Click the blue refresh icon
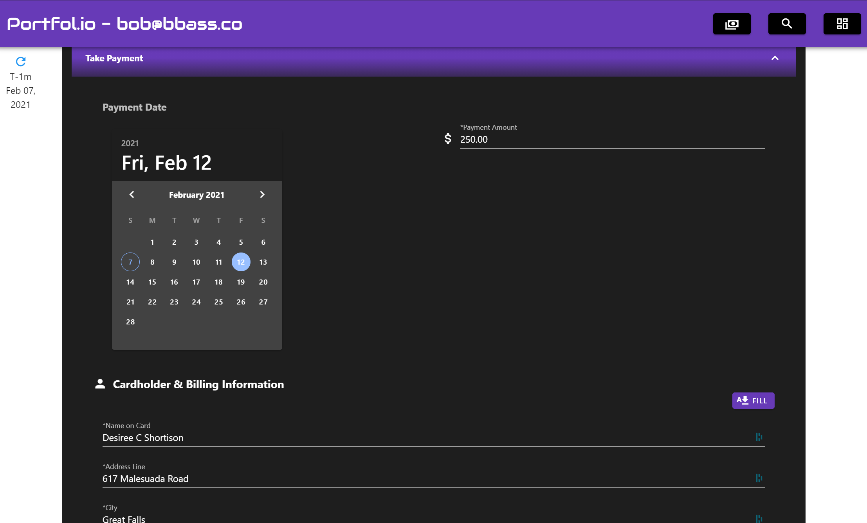 coord(21,61)
